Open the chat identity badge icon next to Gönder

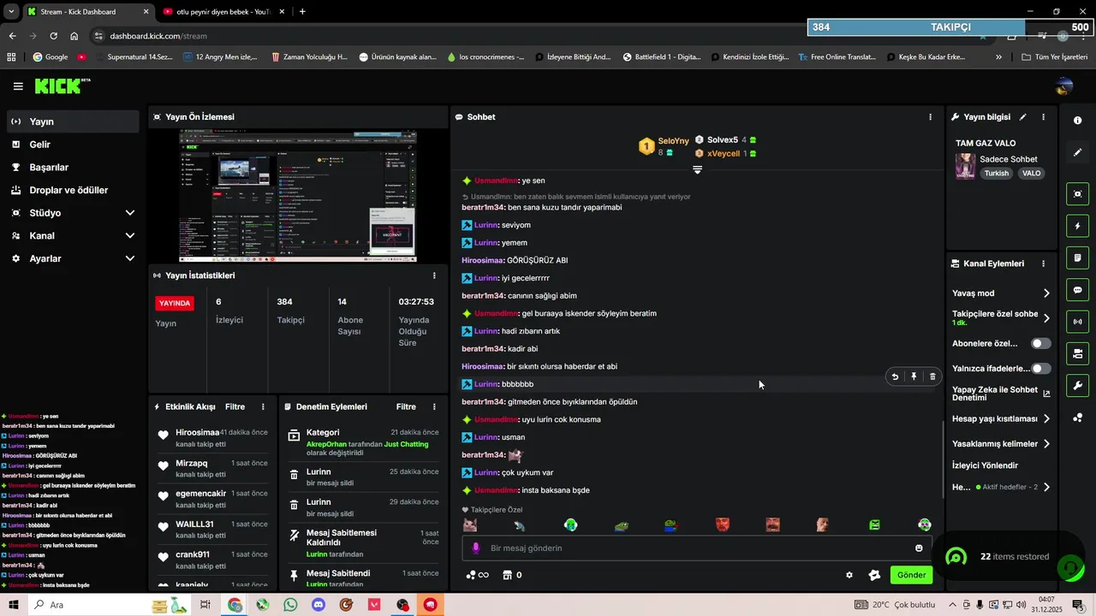(874, 575)
